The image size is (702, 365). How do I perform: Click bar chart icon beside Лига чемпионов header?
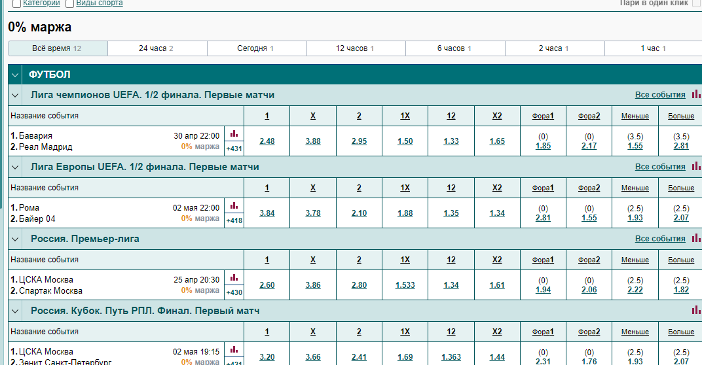tap(696, 95)
